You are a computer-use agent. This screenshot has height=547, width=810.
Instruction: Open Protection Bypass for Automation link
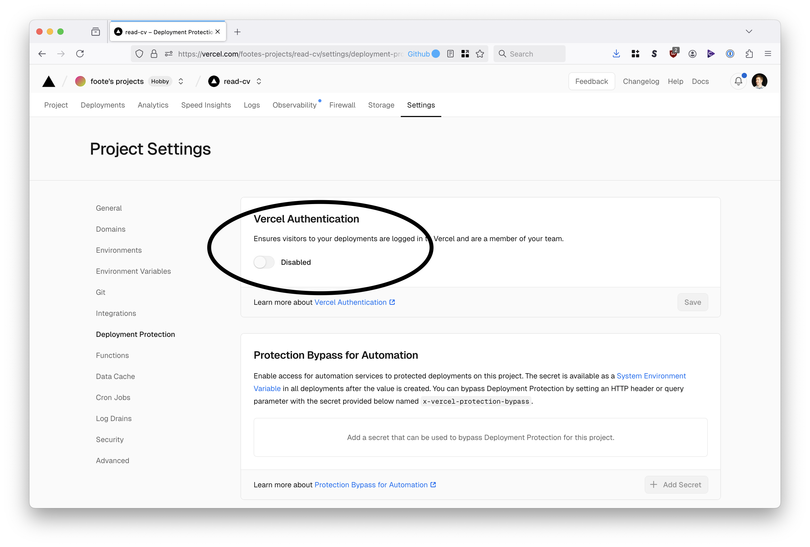tap(375, 485)
